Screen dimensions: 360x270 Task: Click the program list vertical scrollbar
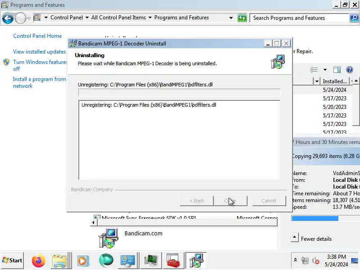pos(356,105)
